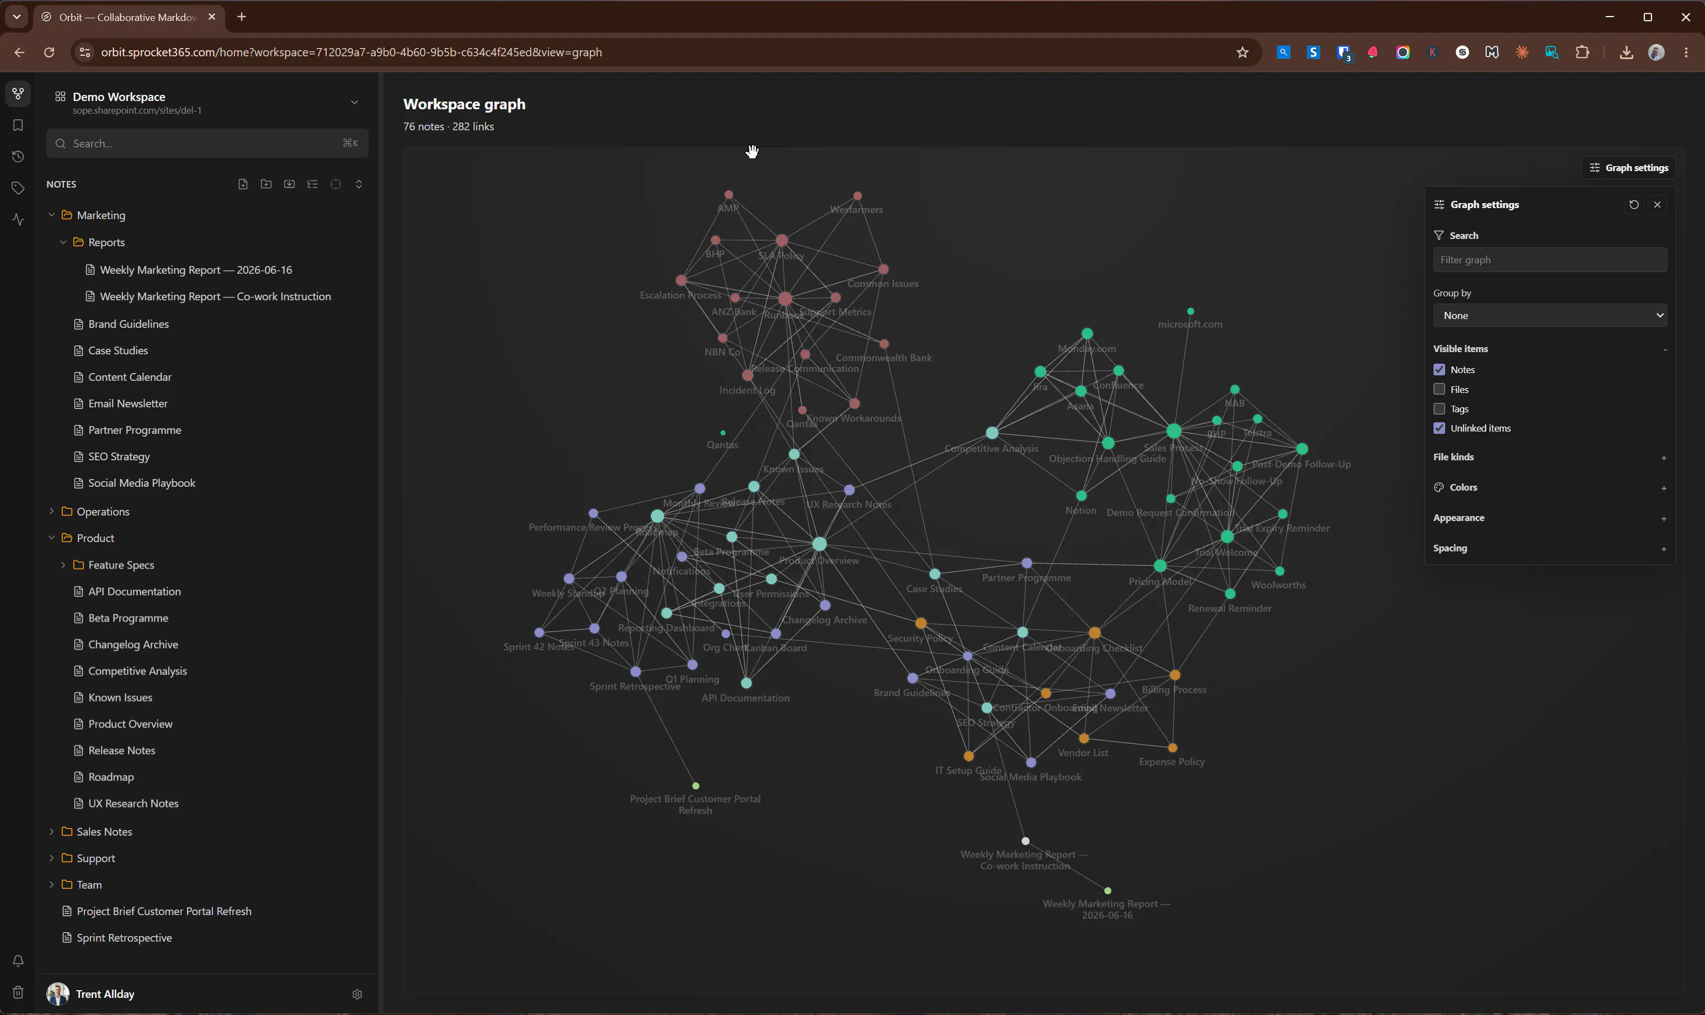Expand the Spacing section

[x=1663, y=549]
